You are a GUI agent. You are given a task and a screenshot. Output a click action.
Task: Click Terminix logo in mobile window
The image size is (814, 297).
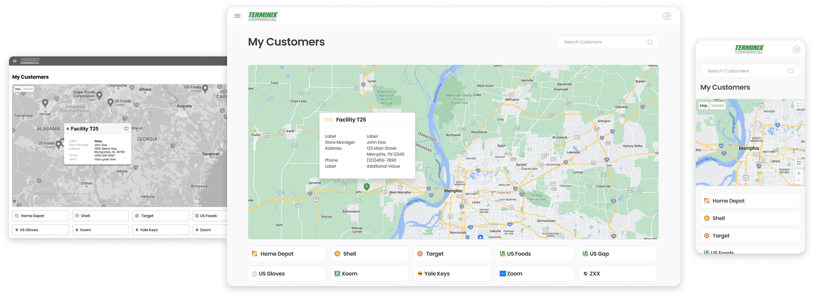tap(749, 49)
